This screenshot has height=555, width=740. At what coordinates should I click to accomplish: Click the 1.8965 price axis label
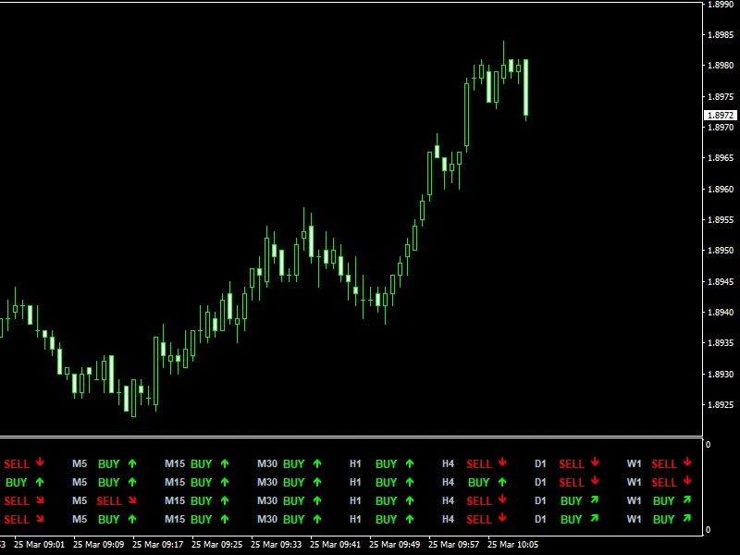[721, 158]
